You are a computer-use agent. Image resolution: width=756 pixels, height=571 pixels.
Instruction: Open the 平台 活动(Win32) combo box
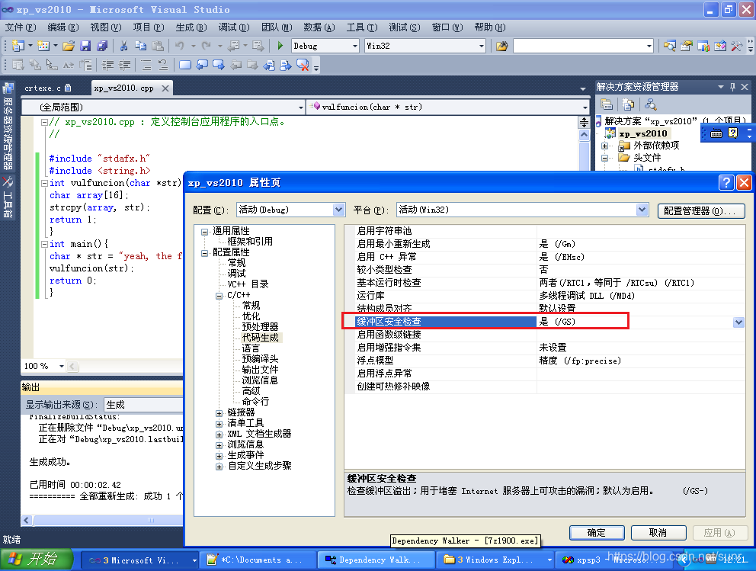[x=522, y=210]
